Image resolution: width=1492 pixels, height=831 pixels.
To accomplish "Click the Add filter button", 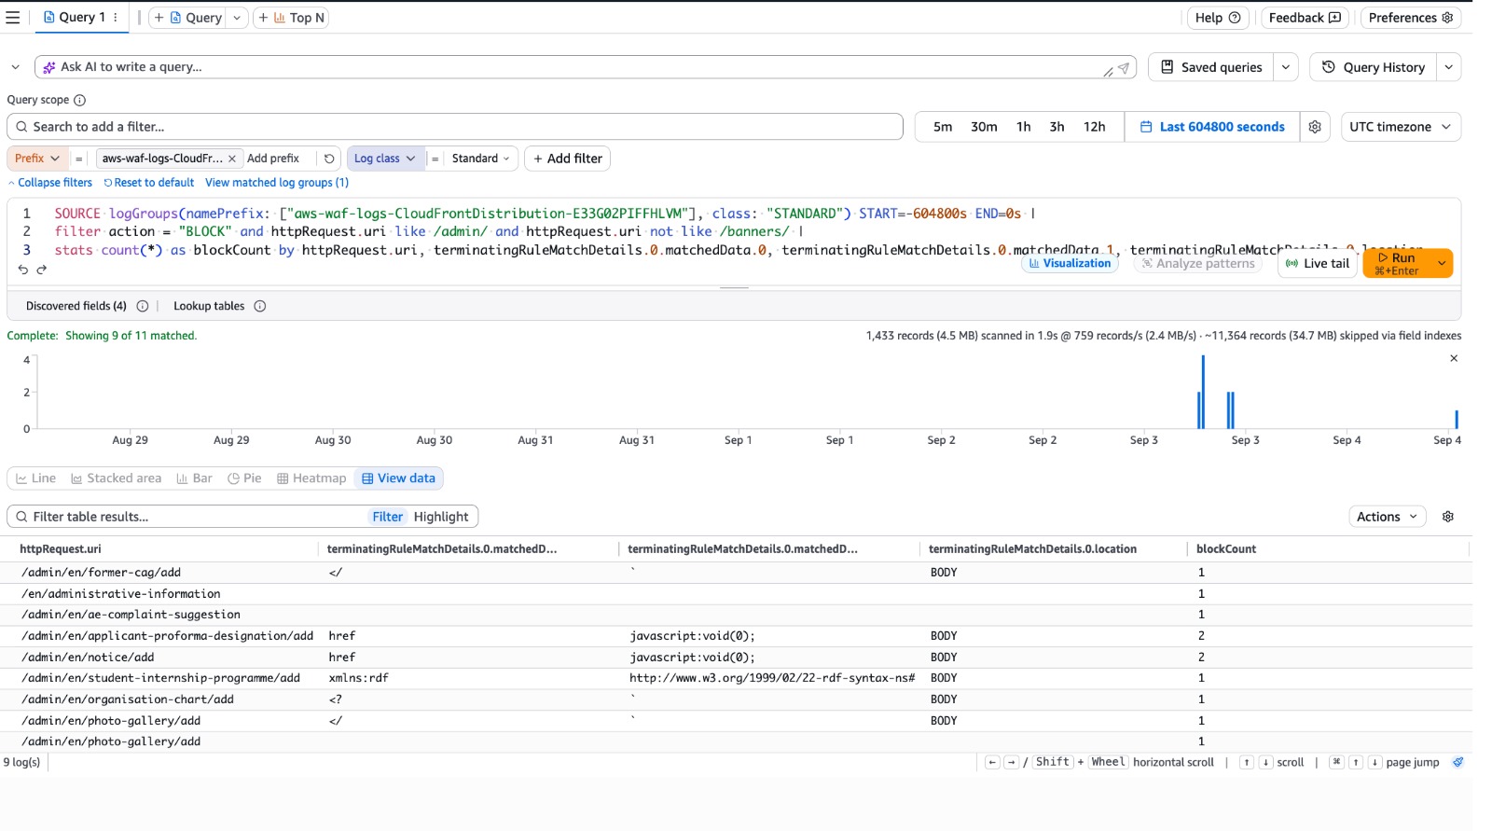I will tap(568, 159).
